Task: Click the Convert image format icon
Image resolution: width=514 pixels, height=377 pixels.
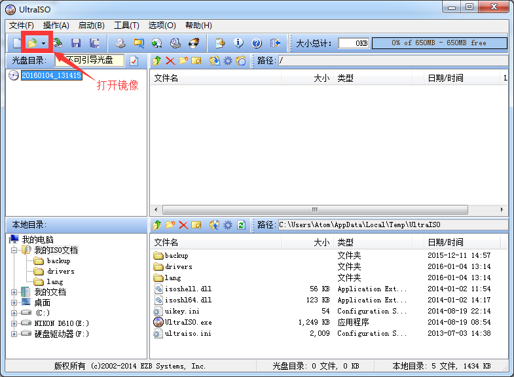Action: (139, 43)
